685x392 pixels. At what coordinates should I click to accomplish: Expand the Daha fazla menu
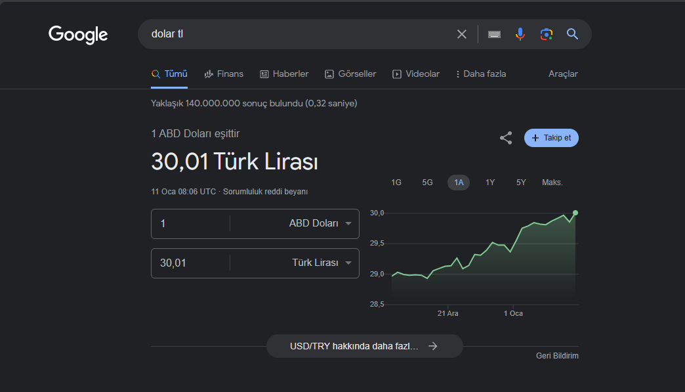pos(481,74)
